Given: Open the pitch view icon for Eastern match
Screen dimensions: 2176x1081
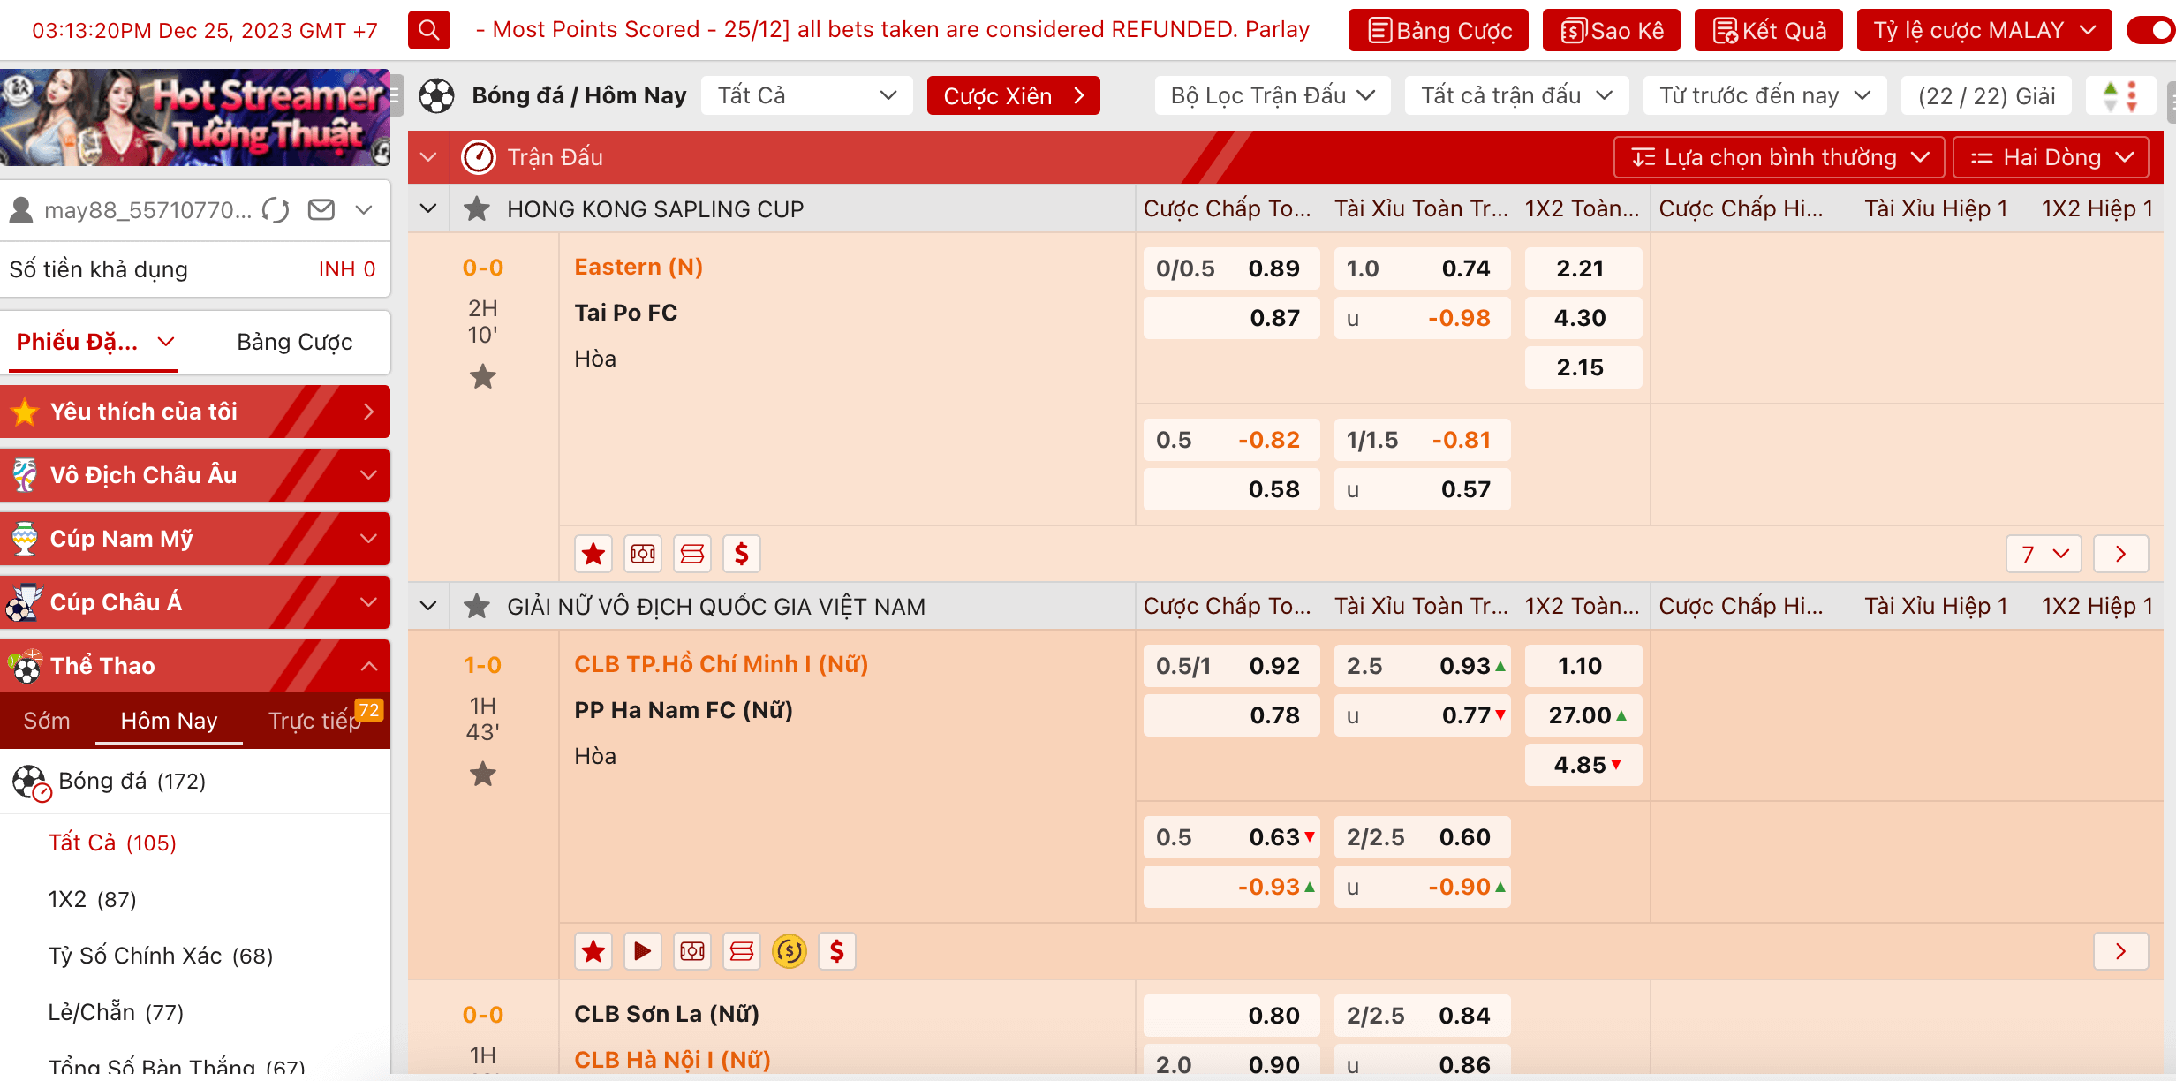Looking at the screenshot, I should [642, 554].
